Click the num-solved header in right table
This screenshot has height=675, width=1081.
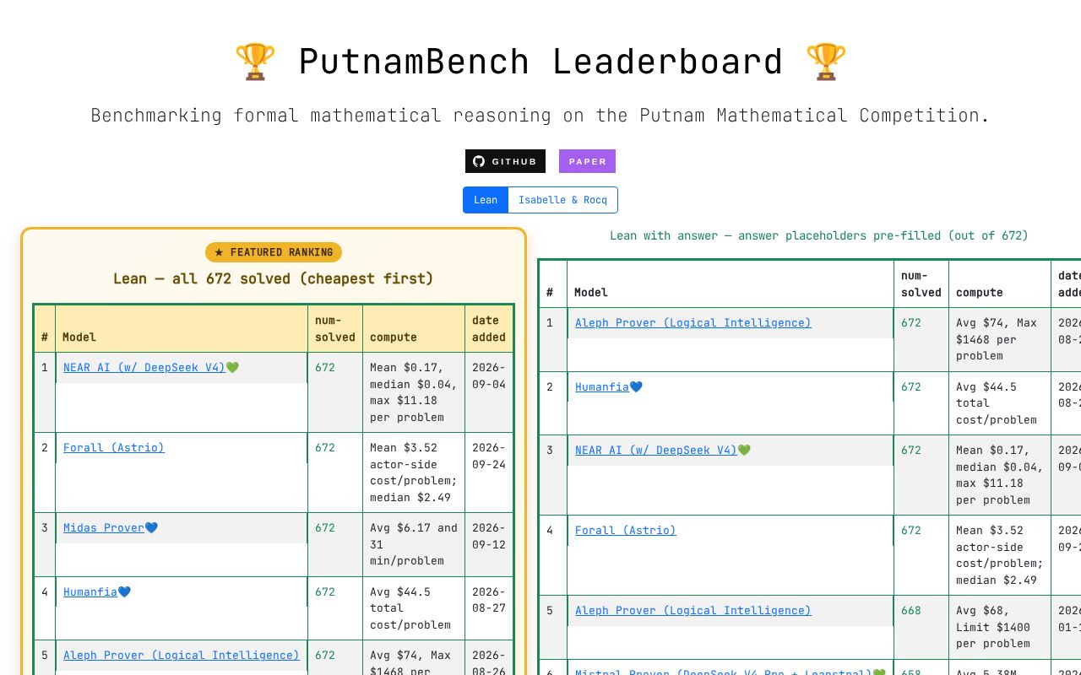click(921, 283)
